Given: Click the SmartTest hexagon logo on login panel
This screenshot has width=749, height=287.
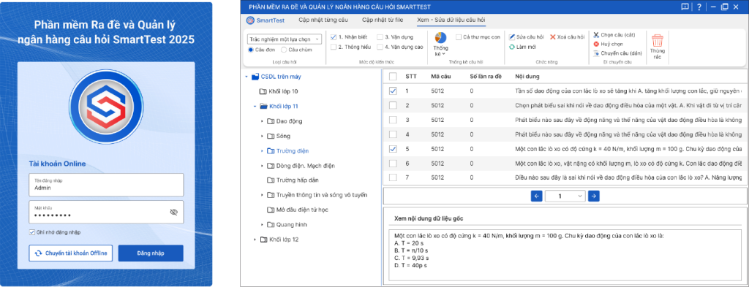Looking at the screenshot, I should (x=106, y=107).
